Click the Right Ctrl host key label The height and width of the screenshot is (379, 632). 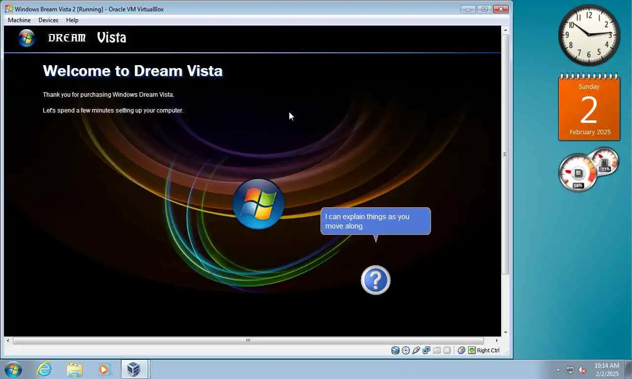click(488, 350)
